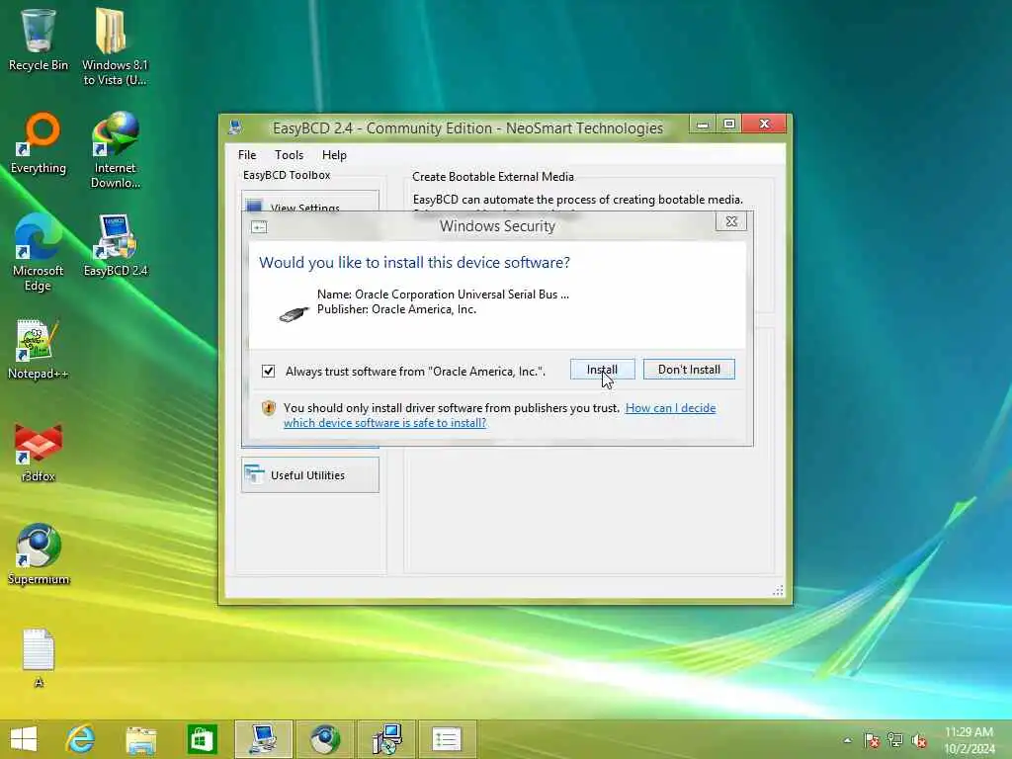The image size is (1012, 759).
Task: Open the Windows Store taskbar icon
Action: coord(202,739)
